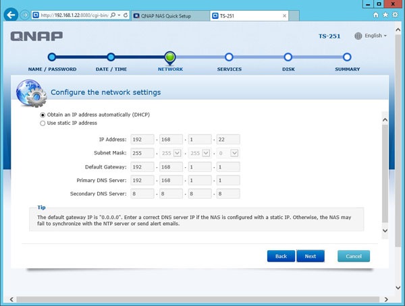This screenshot has width=405, height=306.
Task: Open favorites star icon
Action: [x=385, y=15]
